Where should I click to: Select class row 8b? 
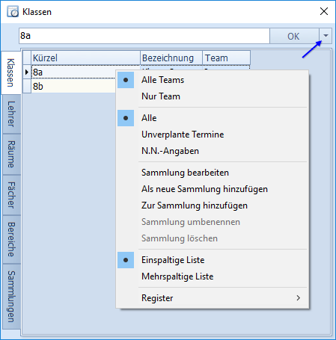pyautogui.click(x=73, y=87)
